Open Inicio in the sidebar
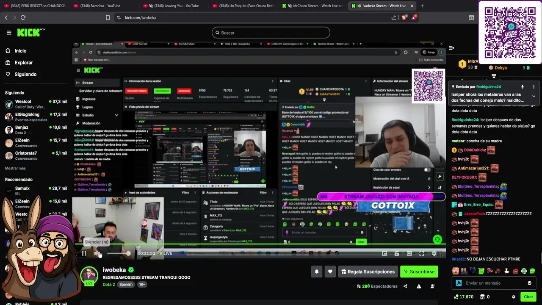This screenshot has width=542, height=305. [x=20, y=51]
